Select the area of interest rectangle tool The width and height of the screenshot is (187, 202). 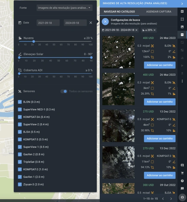[x=182, y=19]
